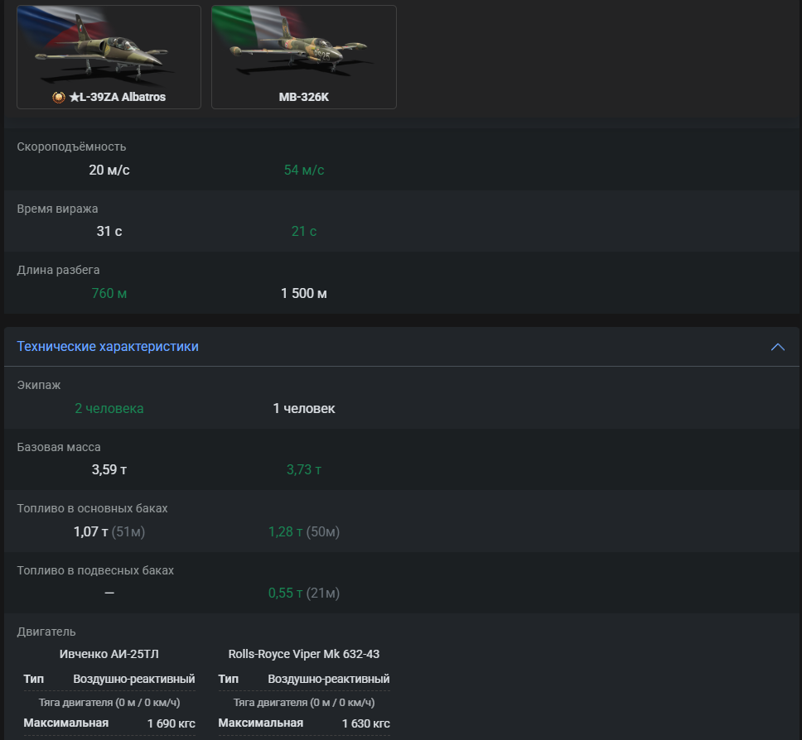This screenshot has width=802, height=740.
Task: Click the MB-326K name label
Action: (x=304, y=98)
